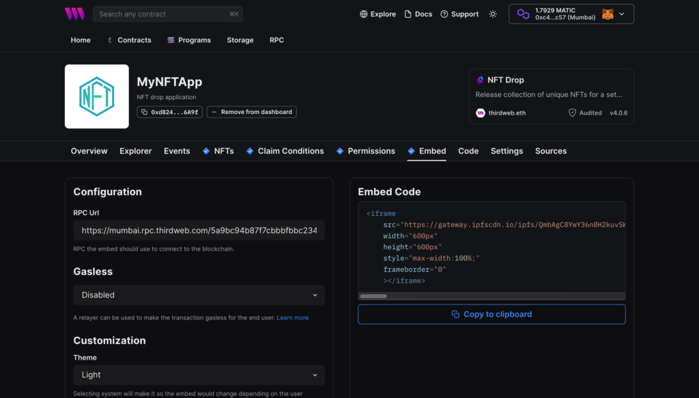Viewport: 699px width, 398px height.
Task: Toggle the light/dark theme sun icon
Action: (493, 14)
